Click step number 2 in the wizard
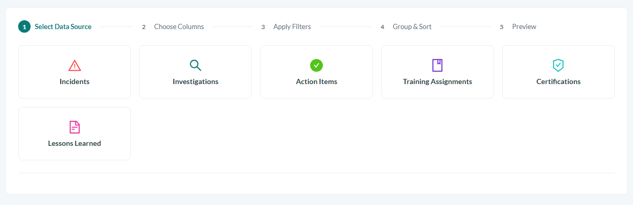633x205 pixels. 144,27
